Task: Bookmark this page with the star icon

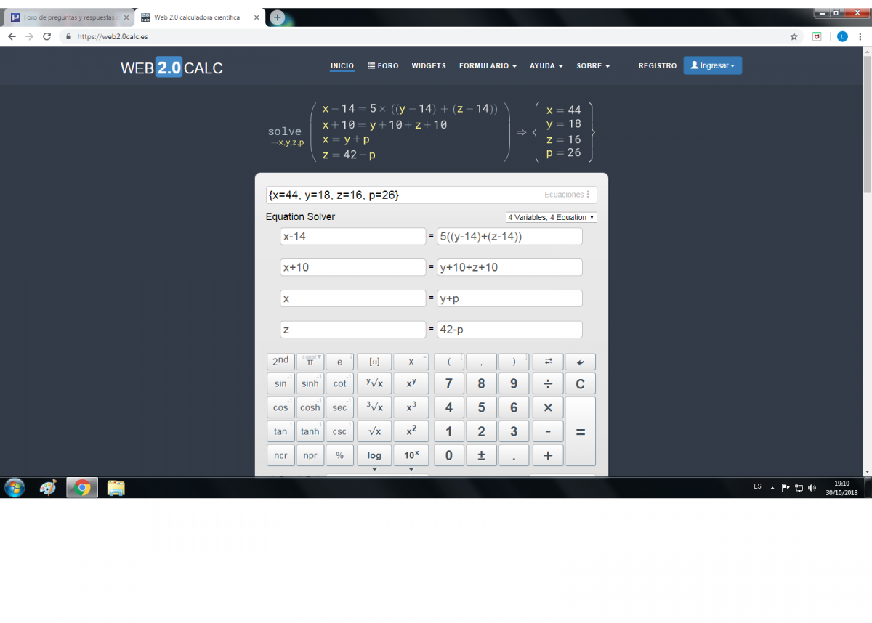Action: 794,36
